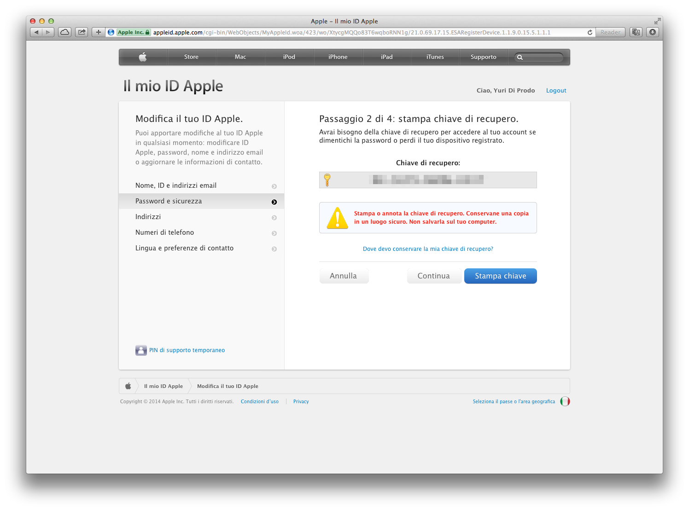Open Dove devo conservare la chiave link
689x510 pixels.
click(x=428, y=249)
